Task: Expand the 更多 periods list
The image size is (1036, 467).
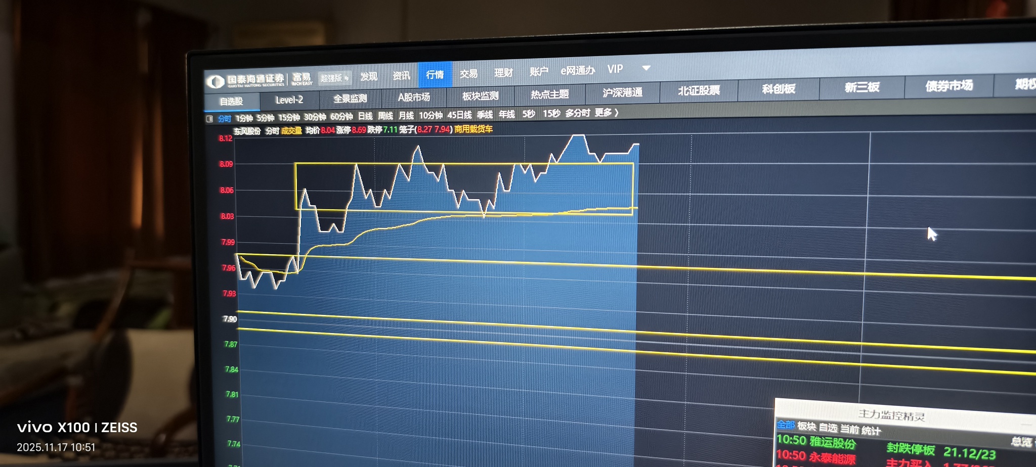Action: [x=607, y=112]
